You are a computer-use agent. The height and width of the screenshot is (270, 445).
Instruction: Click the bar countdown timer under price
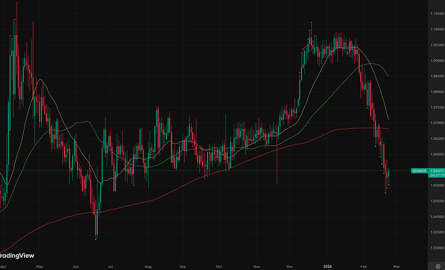click(x=430, y=175)
